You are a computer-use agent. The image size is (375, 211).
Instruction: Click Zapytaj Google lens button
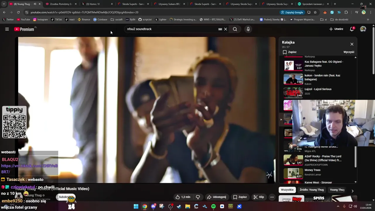coord(292,12)
